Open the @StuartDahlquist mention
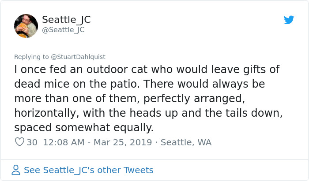The width and height of the screenshot is (309, 181). coord(78,57)
